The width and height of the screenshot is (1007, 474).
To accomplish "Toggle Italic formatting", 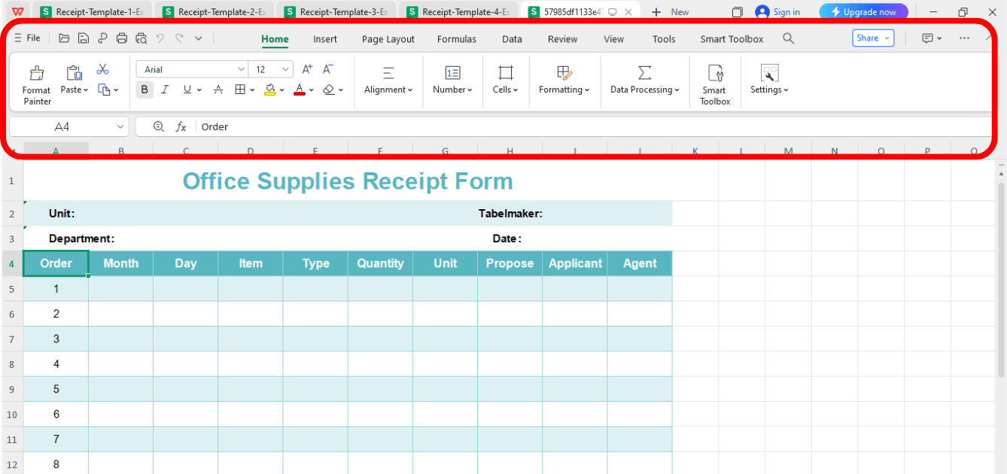I will tap(165, 90).
